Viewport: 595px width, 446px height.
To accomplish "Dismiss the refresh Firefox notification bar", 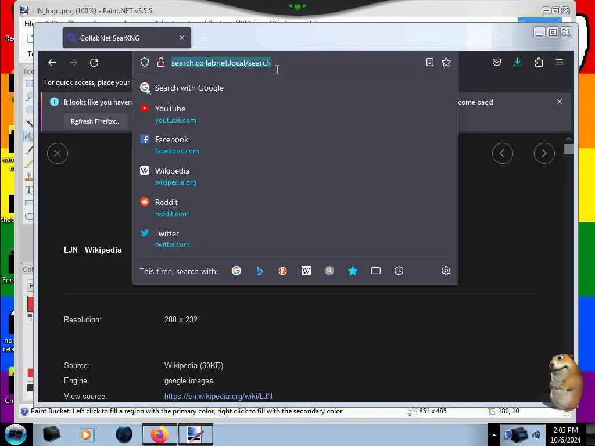I will [x=560, y=102].
